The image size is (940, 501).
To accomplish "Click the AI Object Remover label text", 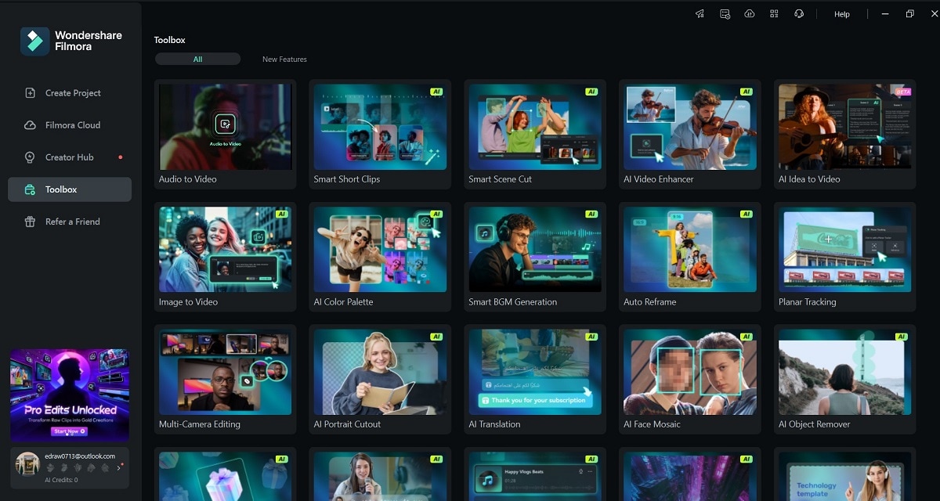I will click(x=815, y=424).
